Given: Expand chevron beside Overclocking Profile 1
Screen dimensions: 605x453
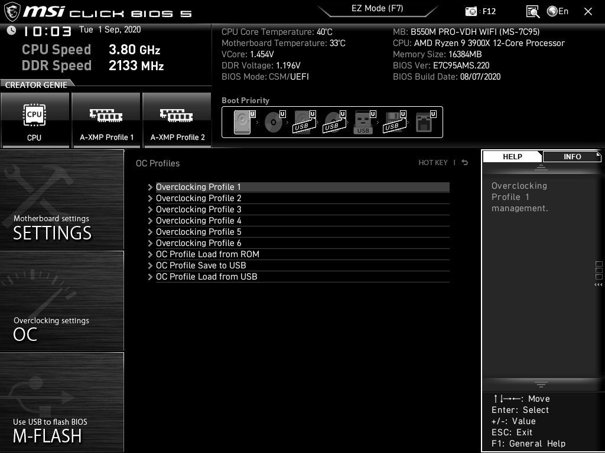Looking at the screenshot, I should tap(150, 187).
